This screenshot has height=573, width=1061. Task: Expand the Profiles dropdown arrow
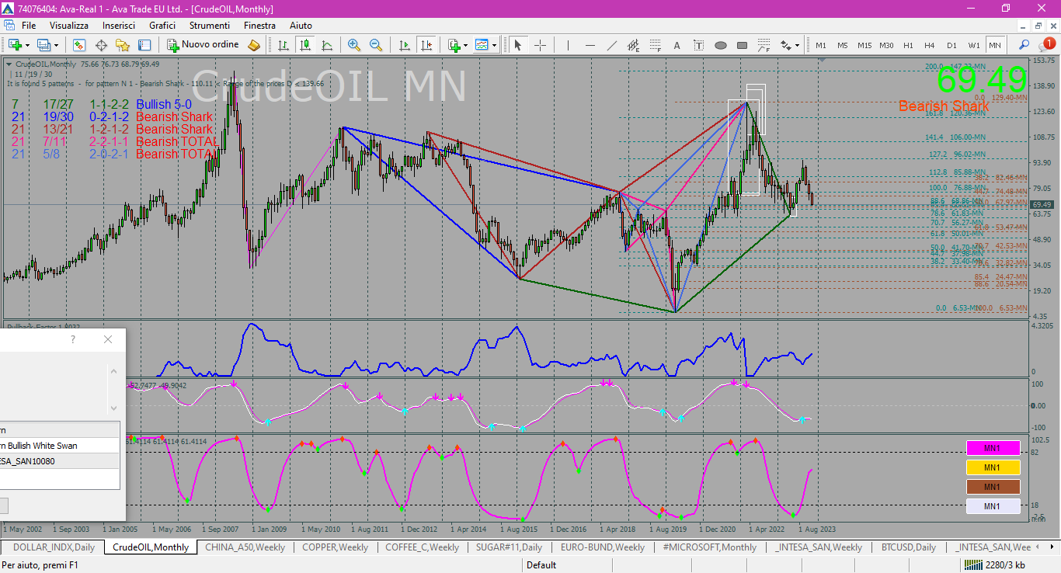(56, 45)
